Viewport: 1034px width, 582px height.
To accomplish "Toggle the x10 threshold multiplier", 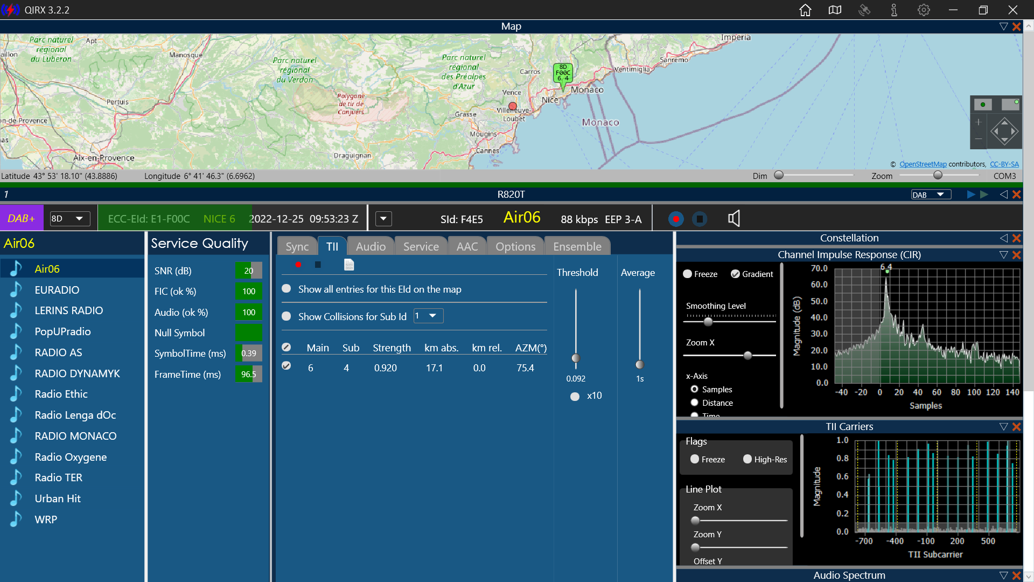I will (575, 397).
